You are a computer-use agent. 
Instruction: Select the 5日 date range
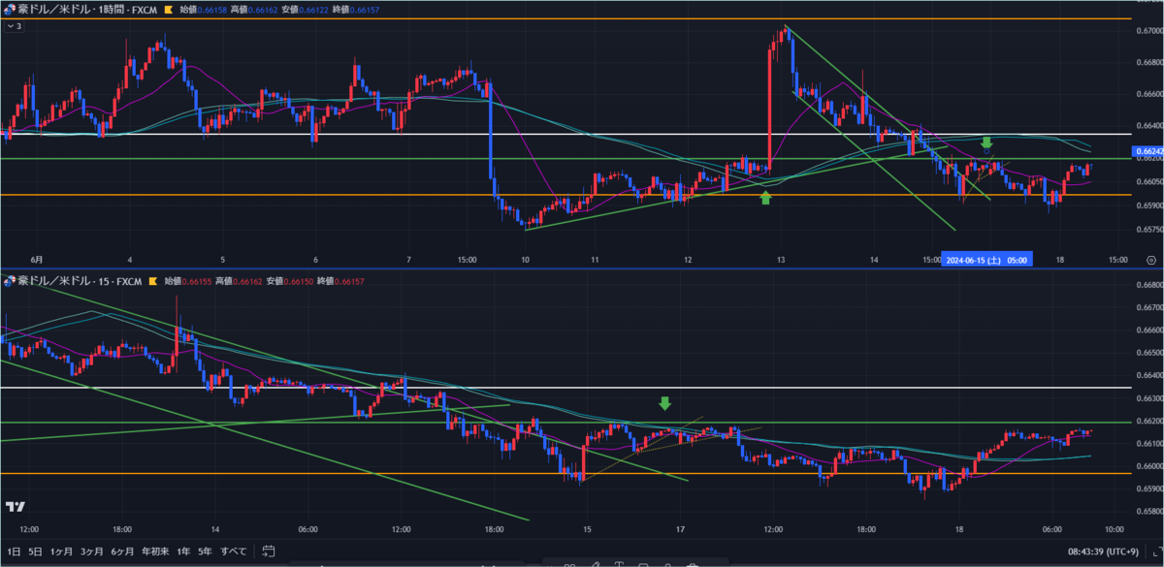[x=35, y=551]
